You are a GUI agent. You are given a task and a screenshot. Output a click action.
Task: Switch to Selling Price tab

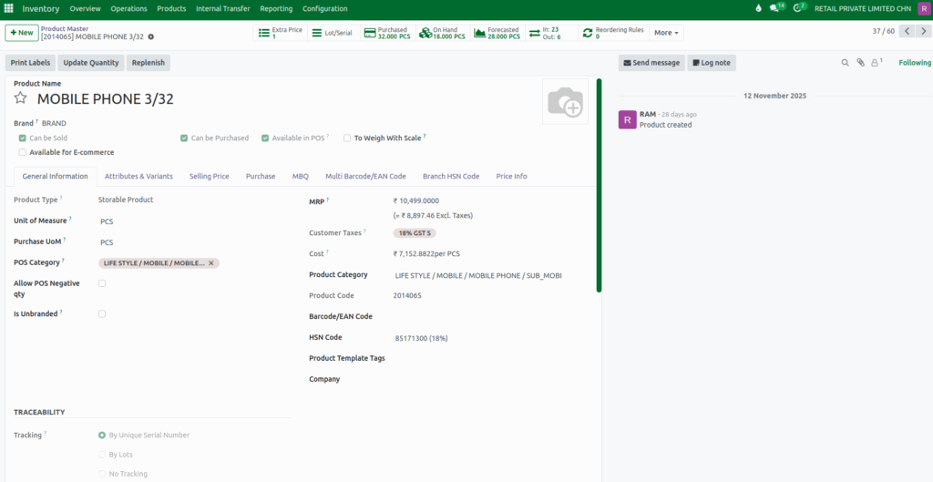point(210,177)
